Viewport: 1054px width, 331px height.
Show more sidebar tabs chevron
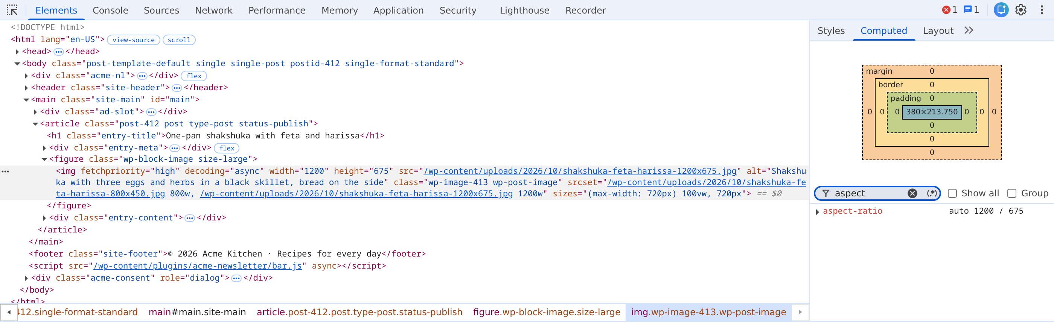pos(969,30)
